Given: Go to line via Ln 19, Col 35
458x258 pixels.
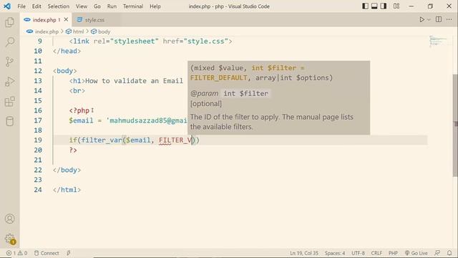Looking at the screenshot, I should coord(303,253).
